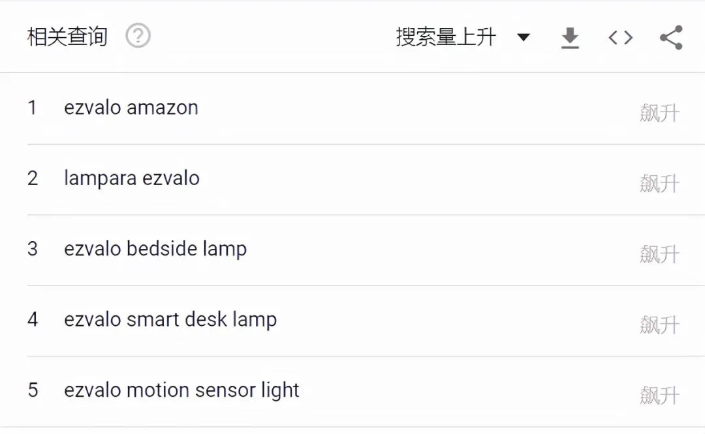Screen dimensions: 705x434
Task: Open the "ezvalo amazon" query
Action: pyautogui.click(x=131, y=108)
